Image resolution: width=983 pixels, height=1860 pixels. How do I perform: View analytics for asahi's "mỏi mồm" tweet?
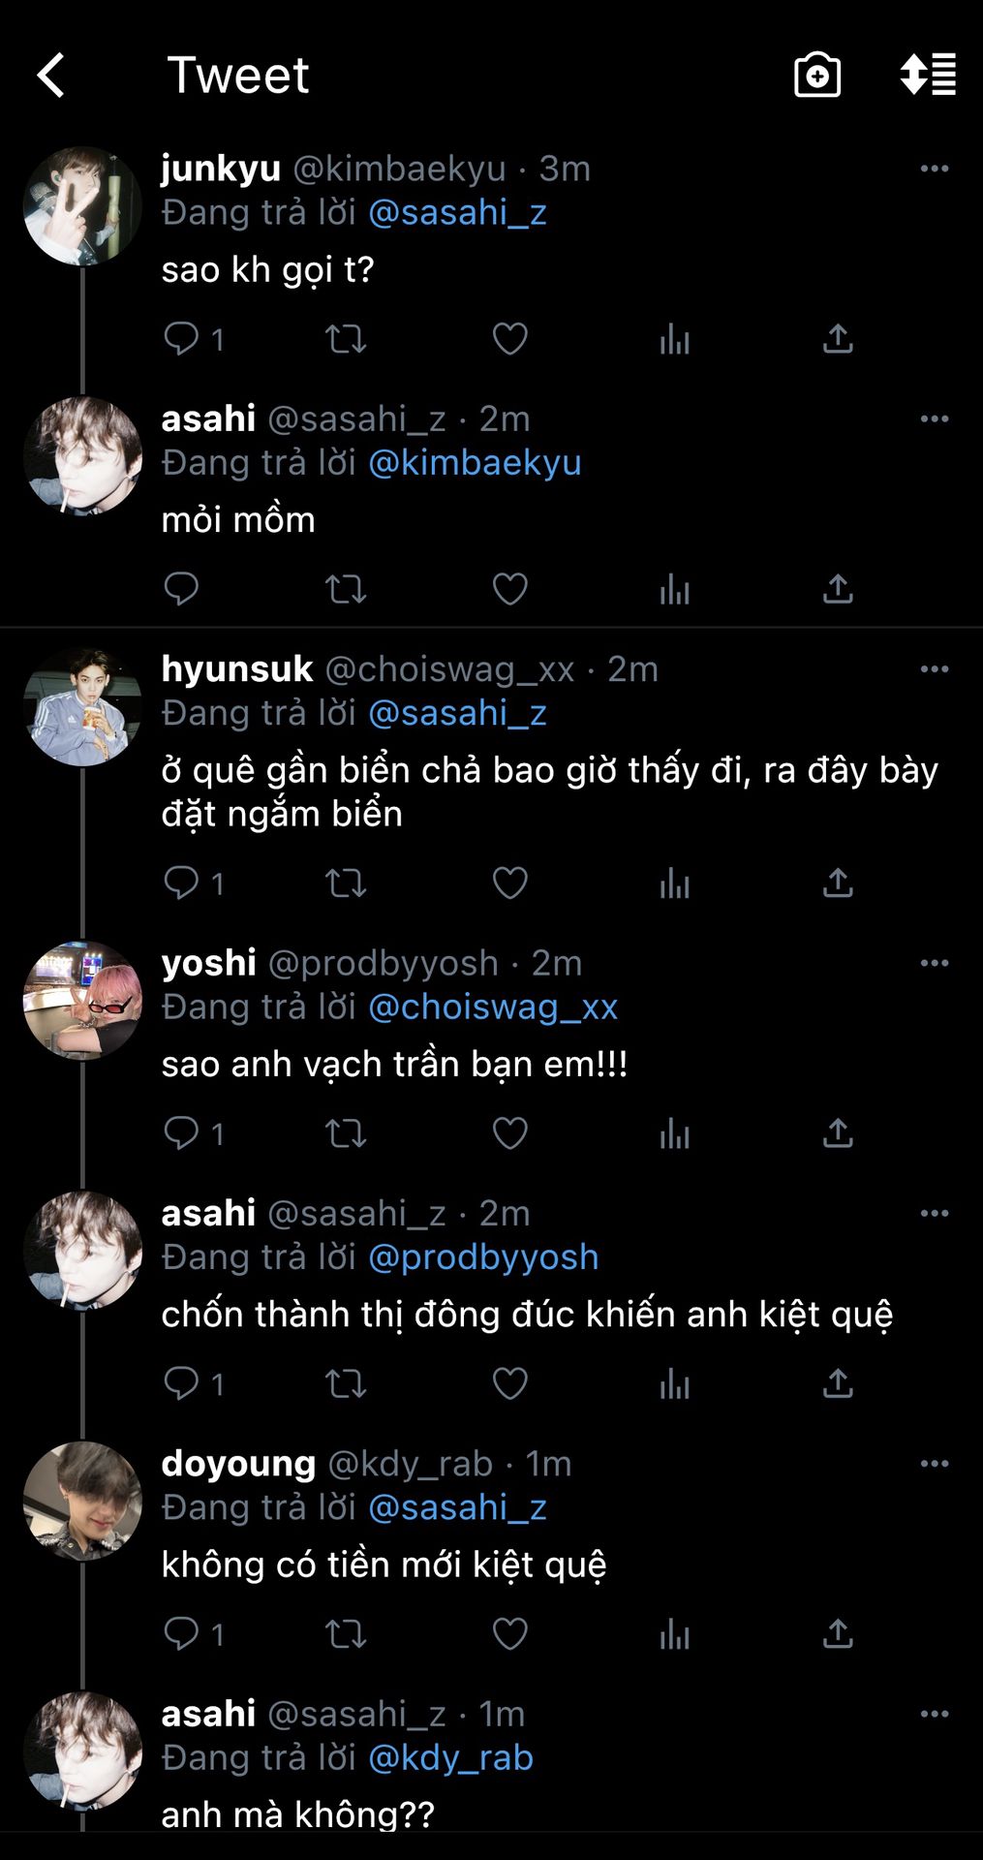point(674,589)
